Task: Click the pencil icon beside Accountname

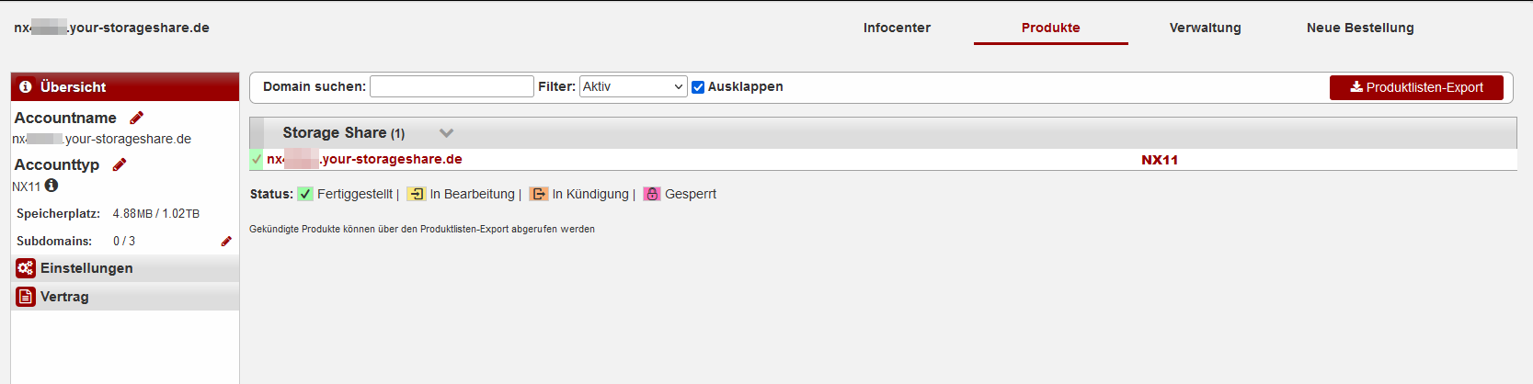Action: tap(137, 118)
